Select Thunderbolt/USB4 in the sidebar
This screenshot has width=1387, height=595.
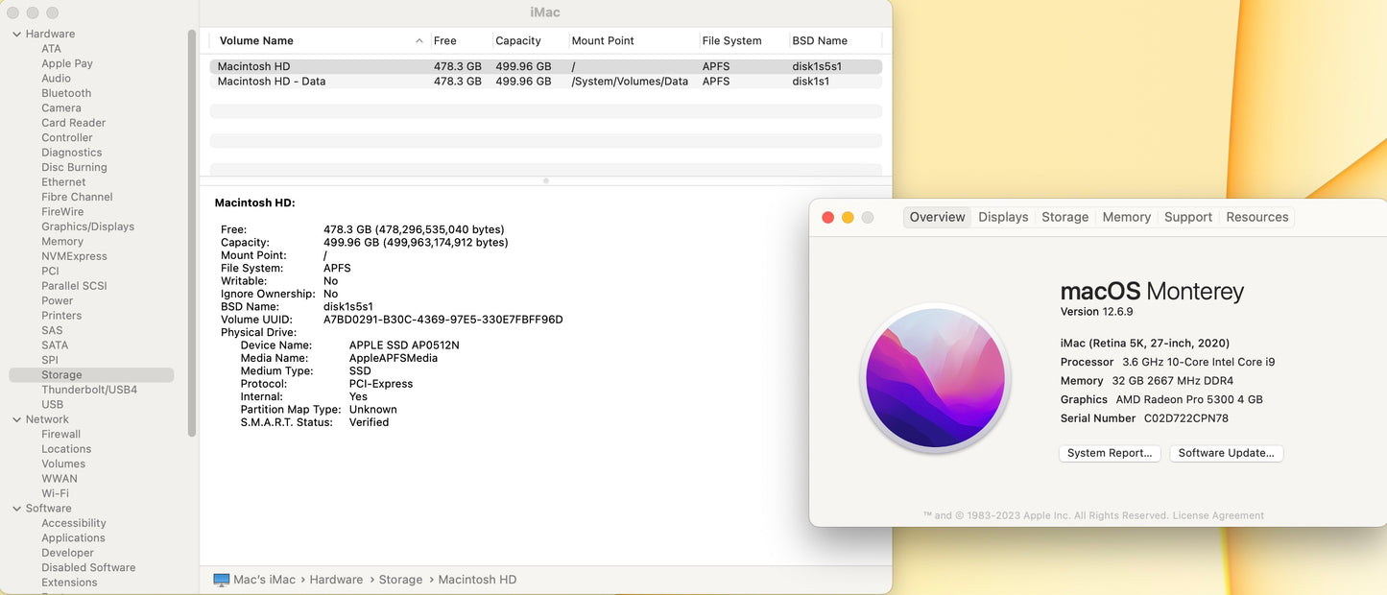click(89, 390)
